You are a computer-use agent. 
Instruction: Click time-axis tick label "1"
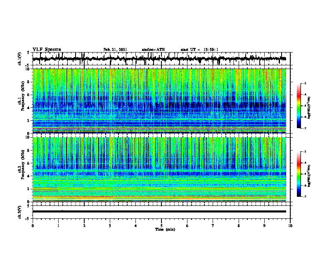(x=58, y=226)
